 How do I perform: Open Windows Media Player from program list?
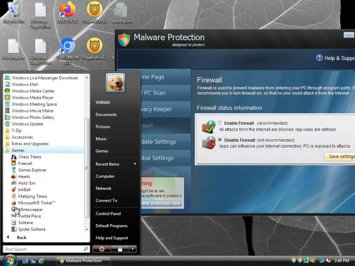coord(33,97)
